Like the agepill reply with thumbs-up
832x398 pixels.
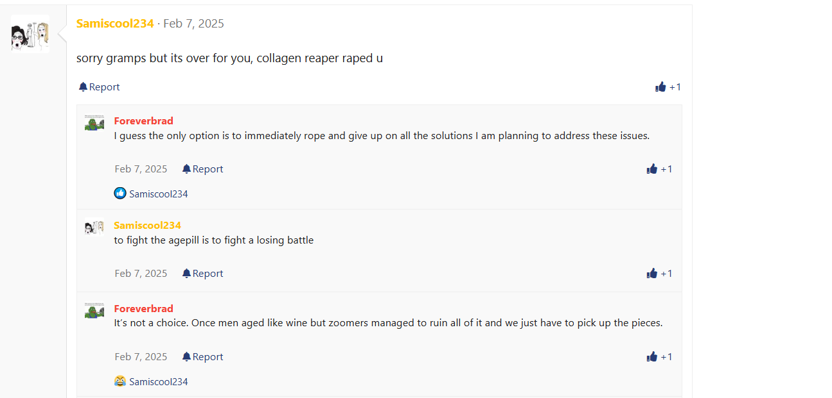652,274
